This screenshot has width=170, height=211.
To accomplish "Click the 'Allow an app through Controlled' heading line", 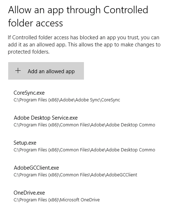I will pos(78,10).
